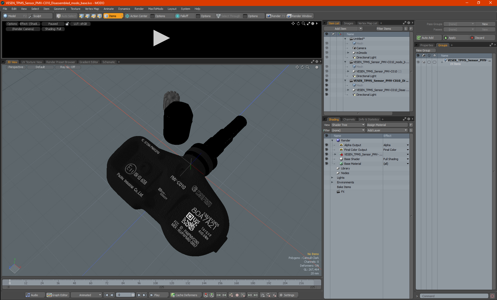This screenshot has width=497, height=300.
Task: Toggle visibility of Final Color Output layer
Action: [x=326, y=150]
